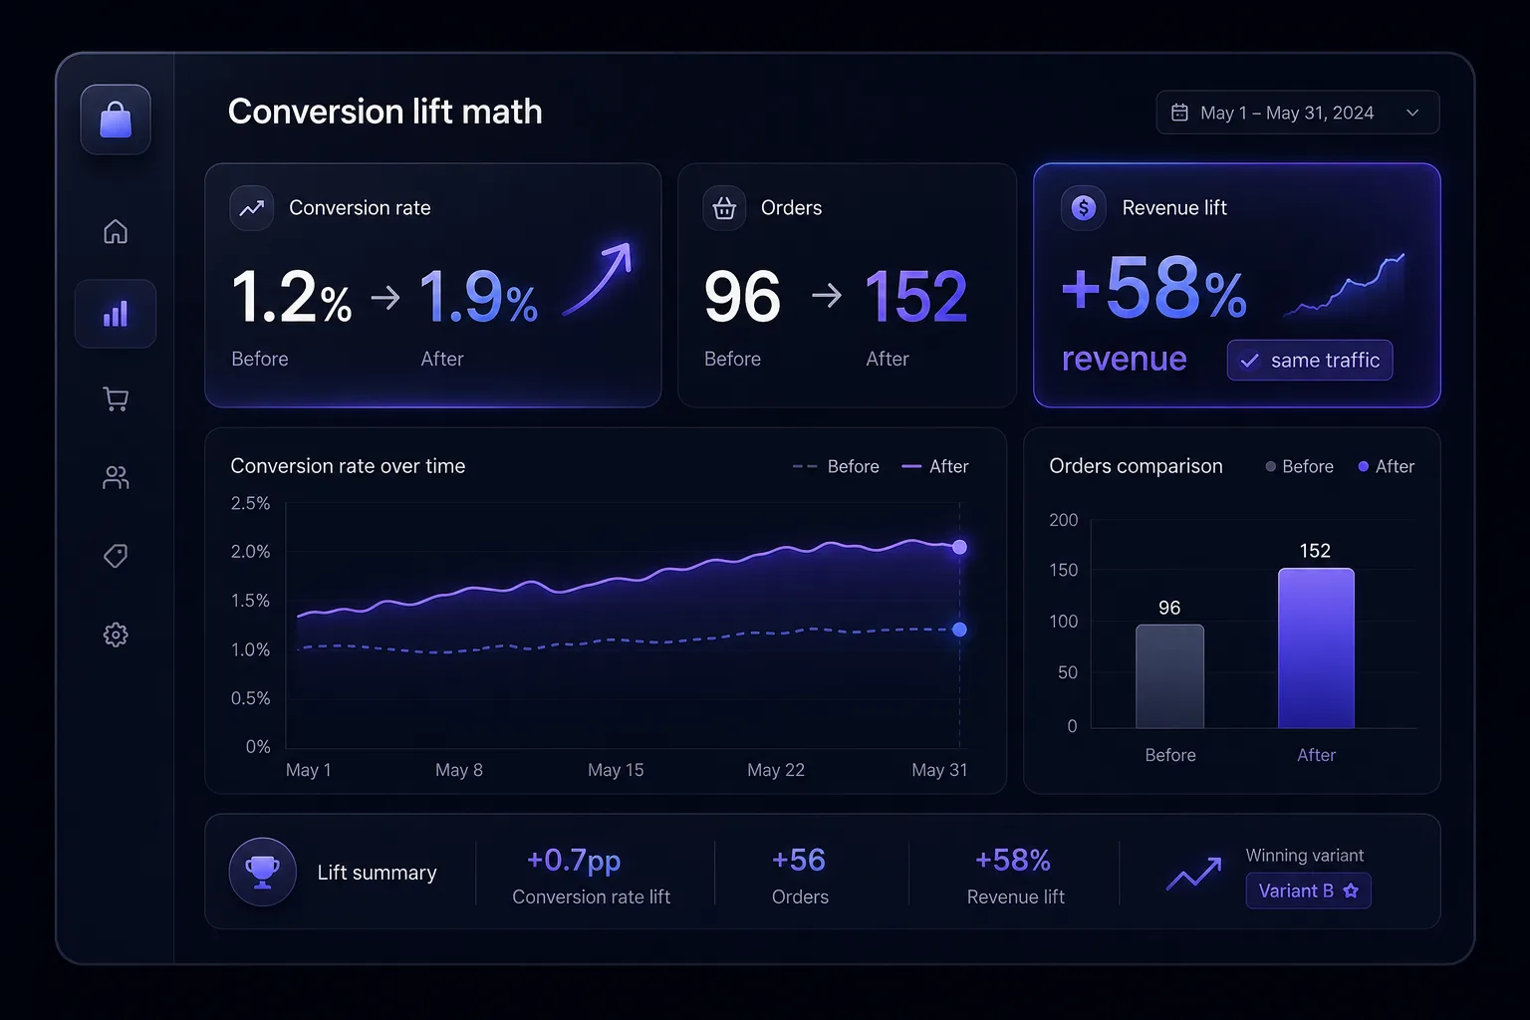Click the After line end point marker
Image resolution: width=1530 pixels, height=1020 pixels.
[959, 547]
